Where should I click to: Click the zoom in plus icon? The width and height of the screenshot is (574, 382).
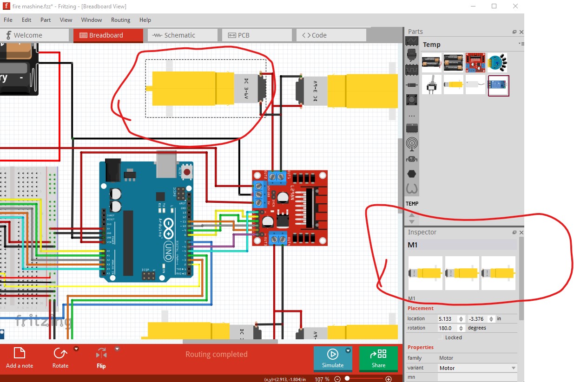click(x=389, y=379)
